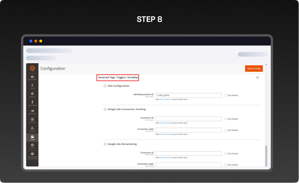The width and height of the screenshot is (299, 183).
Task: Click the Magento logo in the sidebar
Action: tap(32, 68)
